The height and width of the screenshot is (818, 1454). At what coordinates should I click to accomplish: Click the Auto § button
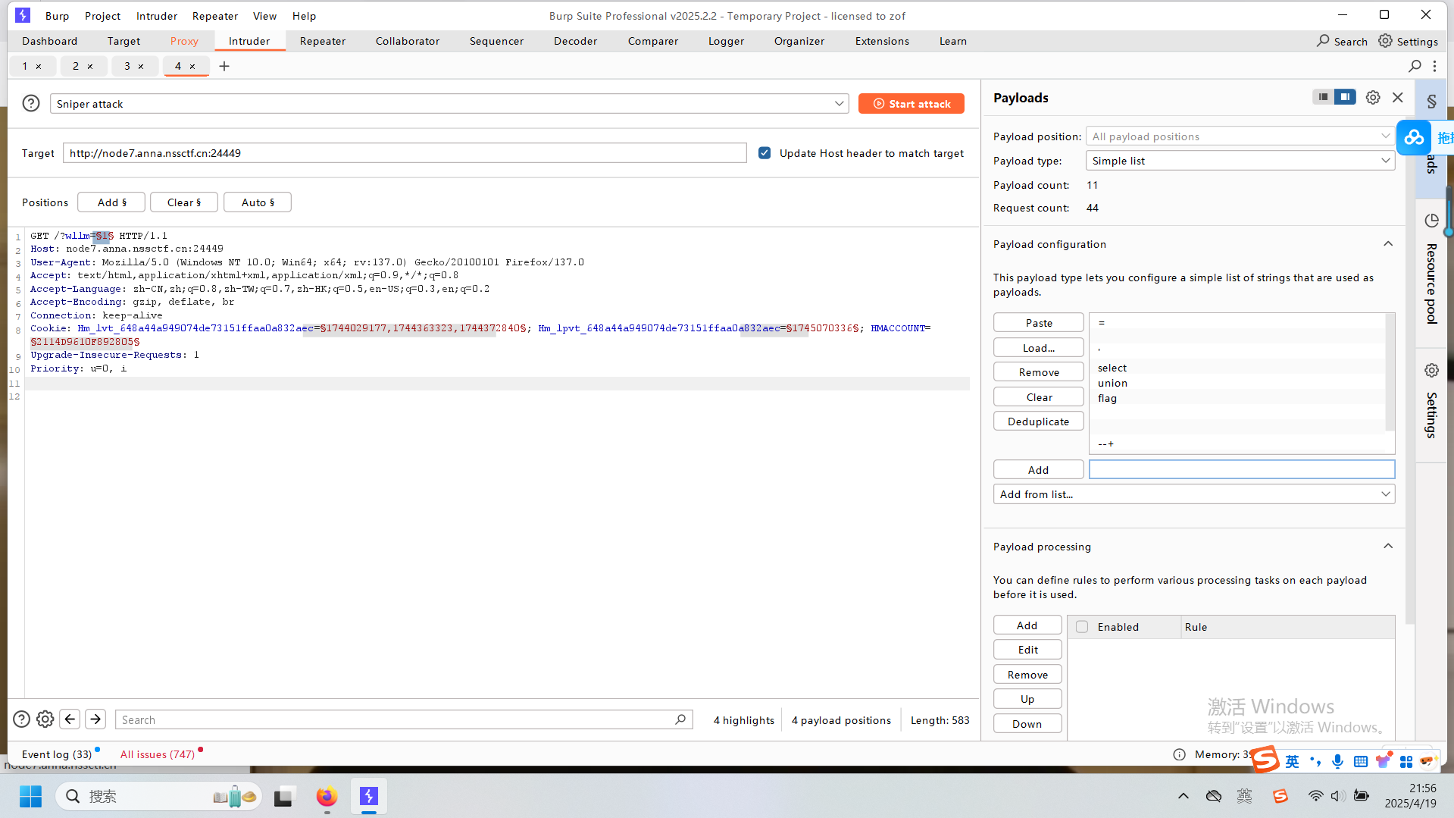tap(258, 202)
